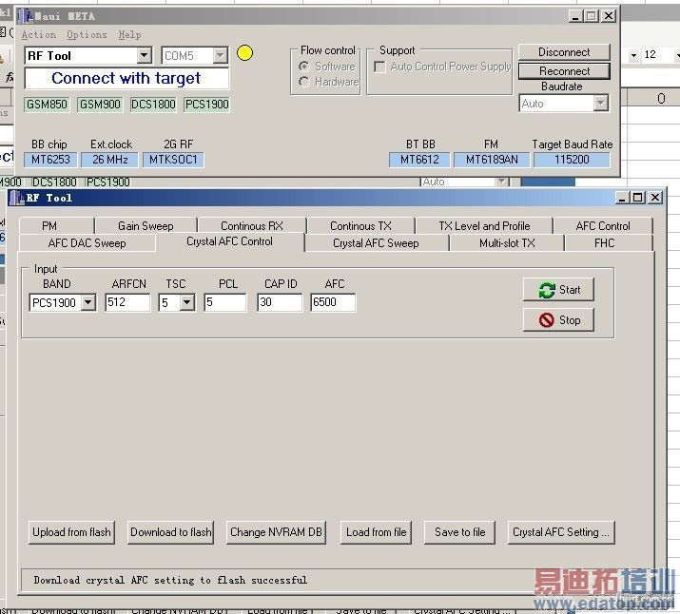Viewport: 680px width, 614px height.
Task: Open the AFC Control tab
Action: point(603,226)
